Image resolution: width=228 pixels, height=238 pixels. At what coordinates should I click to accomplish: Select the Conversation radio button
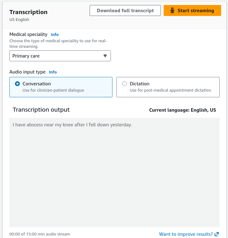pos(17,84)
